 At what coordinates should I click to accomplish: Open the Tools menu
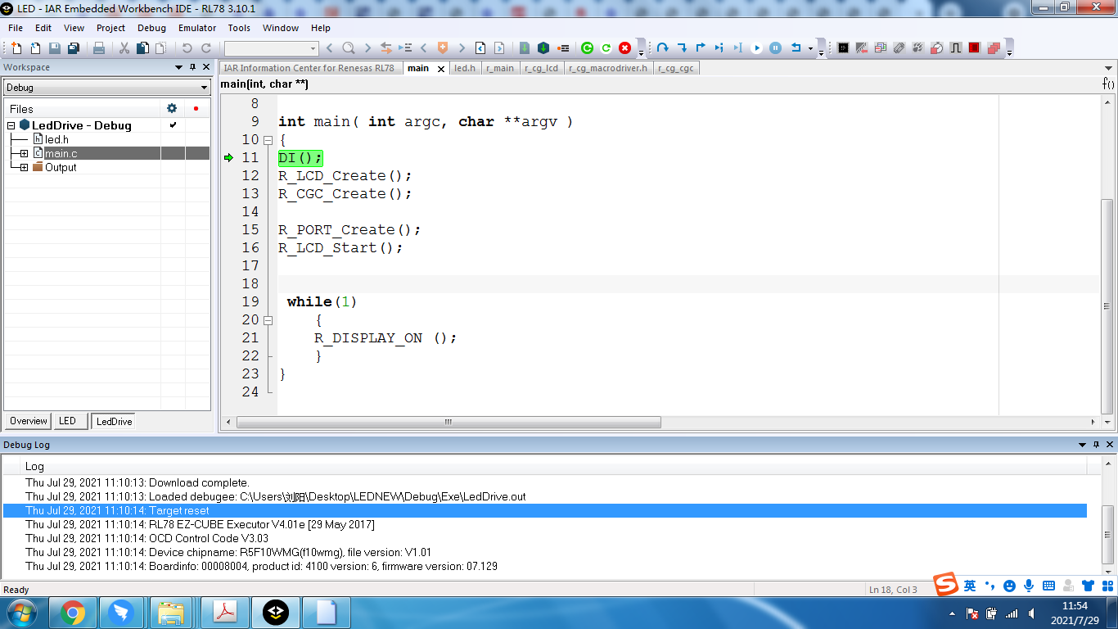(x=239, y=28)
